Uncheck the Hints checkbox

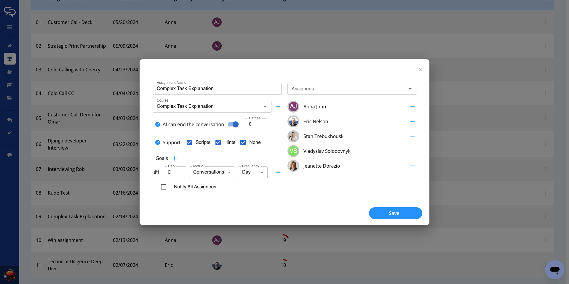coord(218,142)
